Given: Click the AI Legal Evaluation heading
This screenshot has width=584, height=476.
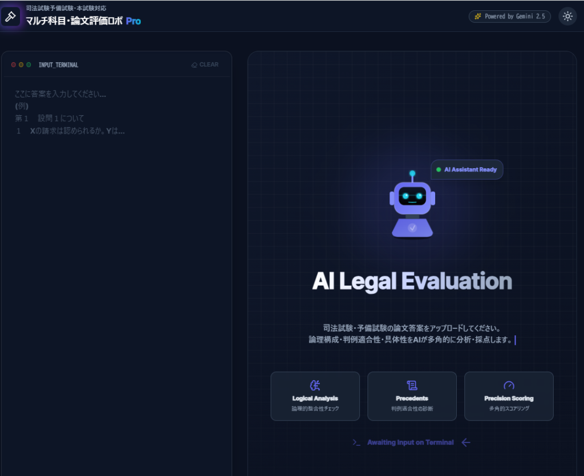Looking at the screenshot, I should point(412,281).
